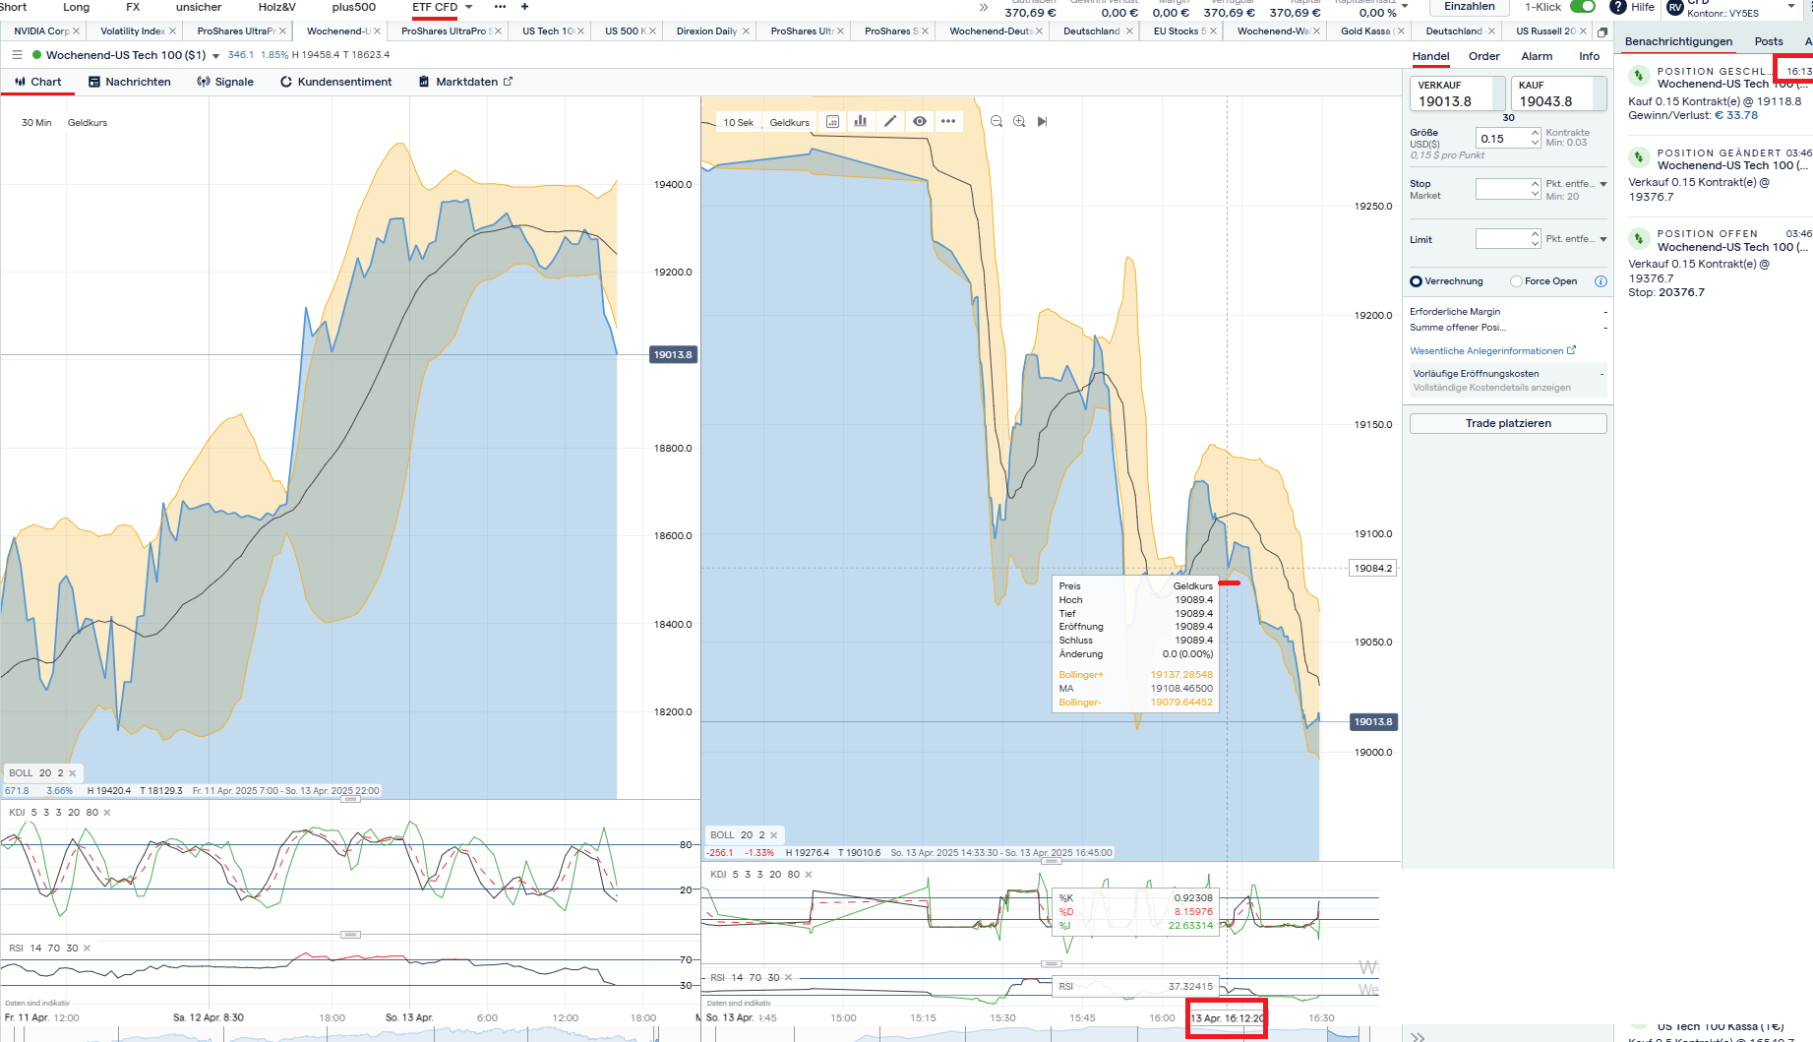Open the Info tab in the deal ticket
This screenshot has width=1813, height=1042.
(1590, 56)
